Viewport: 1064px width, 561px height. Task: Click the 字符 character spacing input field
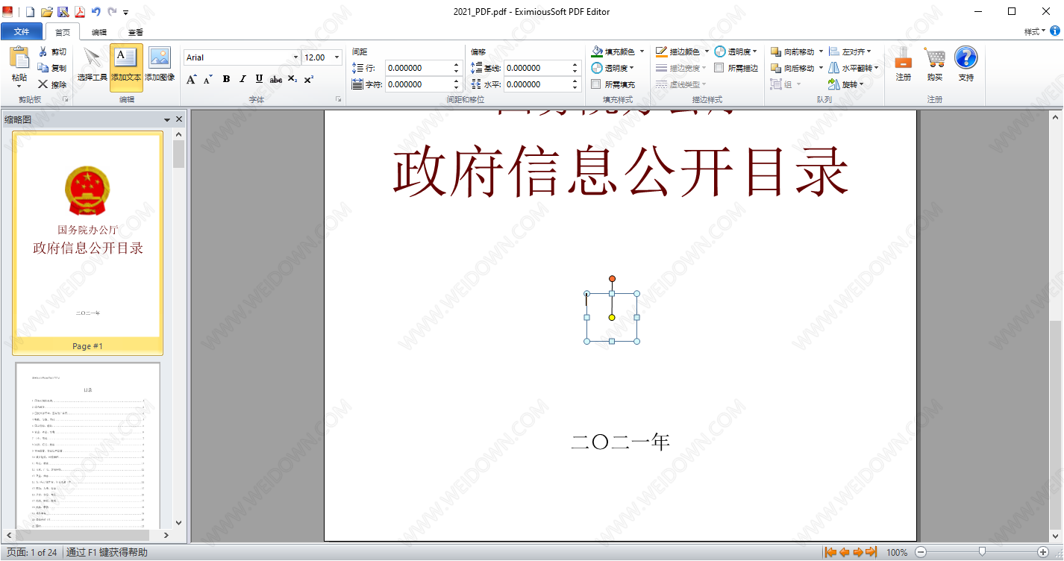[419, 84]
